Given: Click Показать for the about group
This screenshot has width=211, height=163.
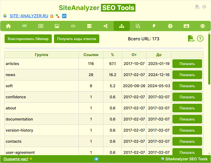Looking at the screenshot, I should [x=187, y=108].
